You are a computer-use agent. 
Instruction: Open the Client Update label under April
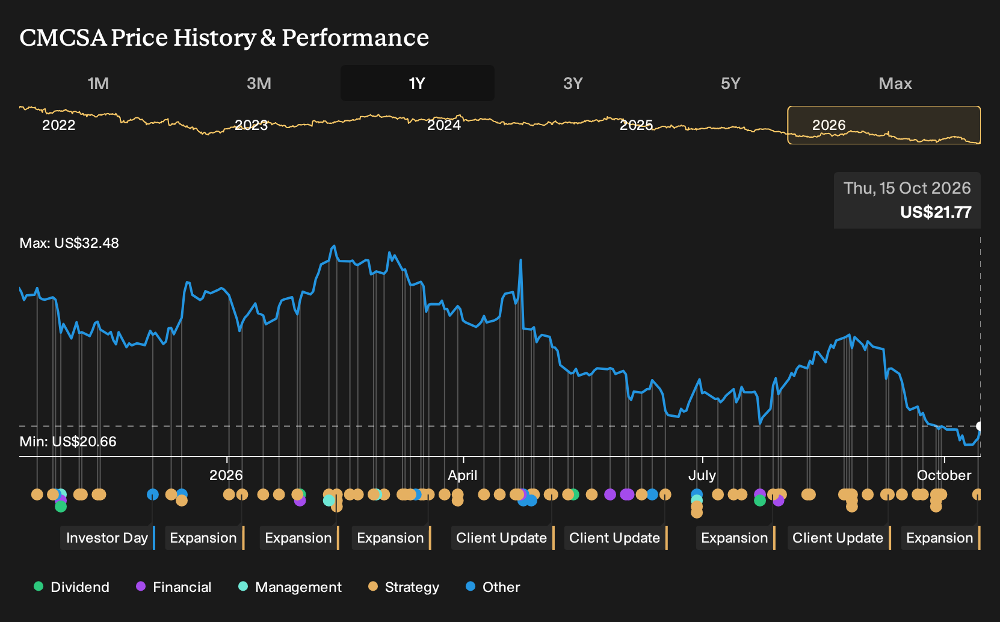502,538
